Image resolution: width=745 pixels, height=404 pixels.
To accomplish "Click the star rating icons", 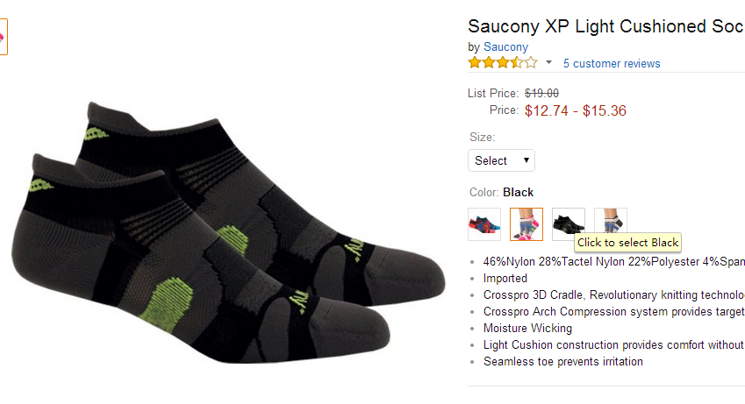I will pyautogui.click(x=502, y=63).
